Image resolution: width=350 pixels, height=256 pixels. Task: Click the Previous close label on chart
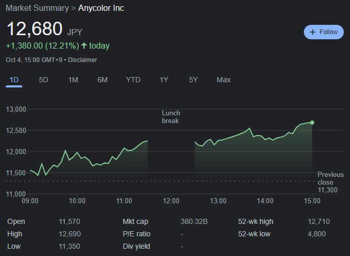click(x=330, y=179)
